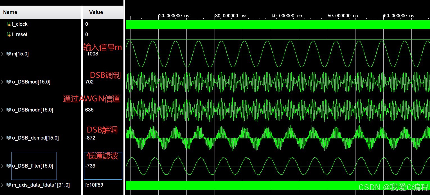Click the o_DSBmodn waveform trace

click(x=278, y=110)
